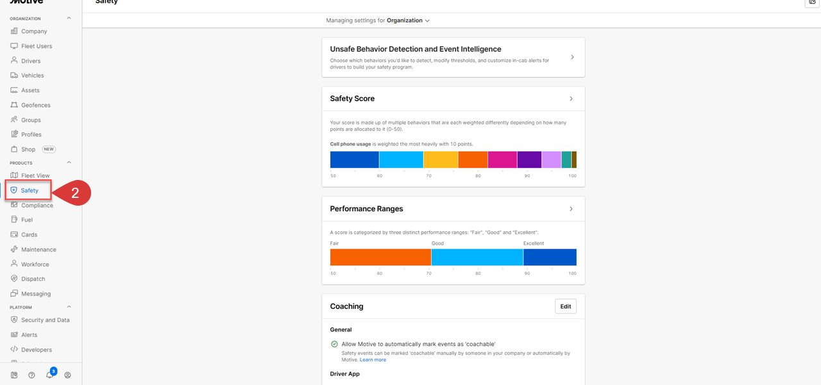Open the user profile icon
821x385 pixels.
point(67,375)
